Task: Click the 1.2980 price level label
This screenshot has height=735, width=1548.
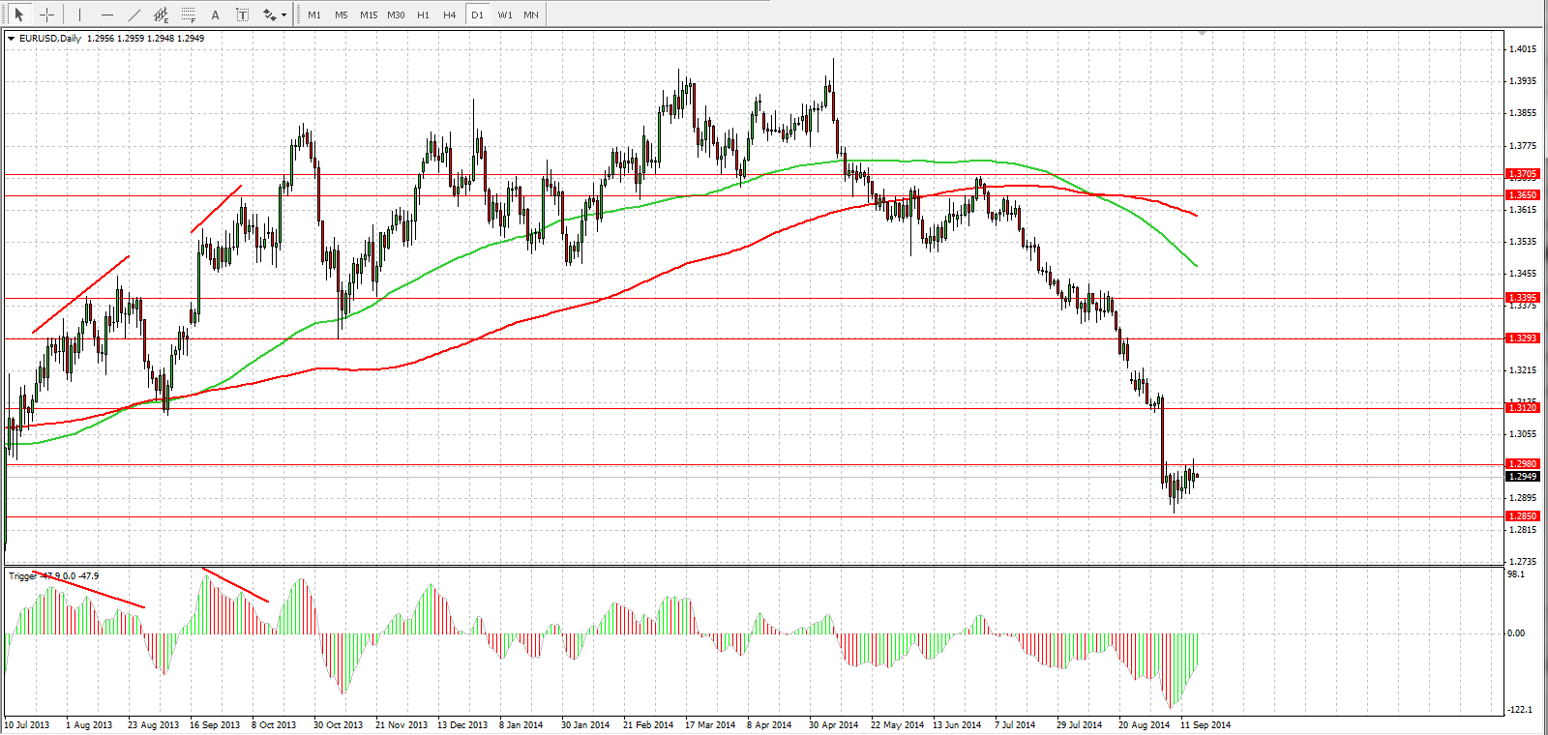Action: [x=1523, y=464]
